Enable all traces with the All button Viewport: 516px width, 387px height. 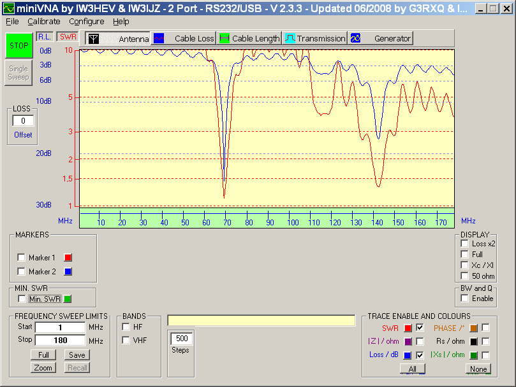[x=413, y=369]
